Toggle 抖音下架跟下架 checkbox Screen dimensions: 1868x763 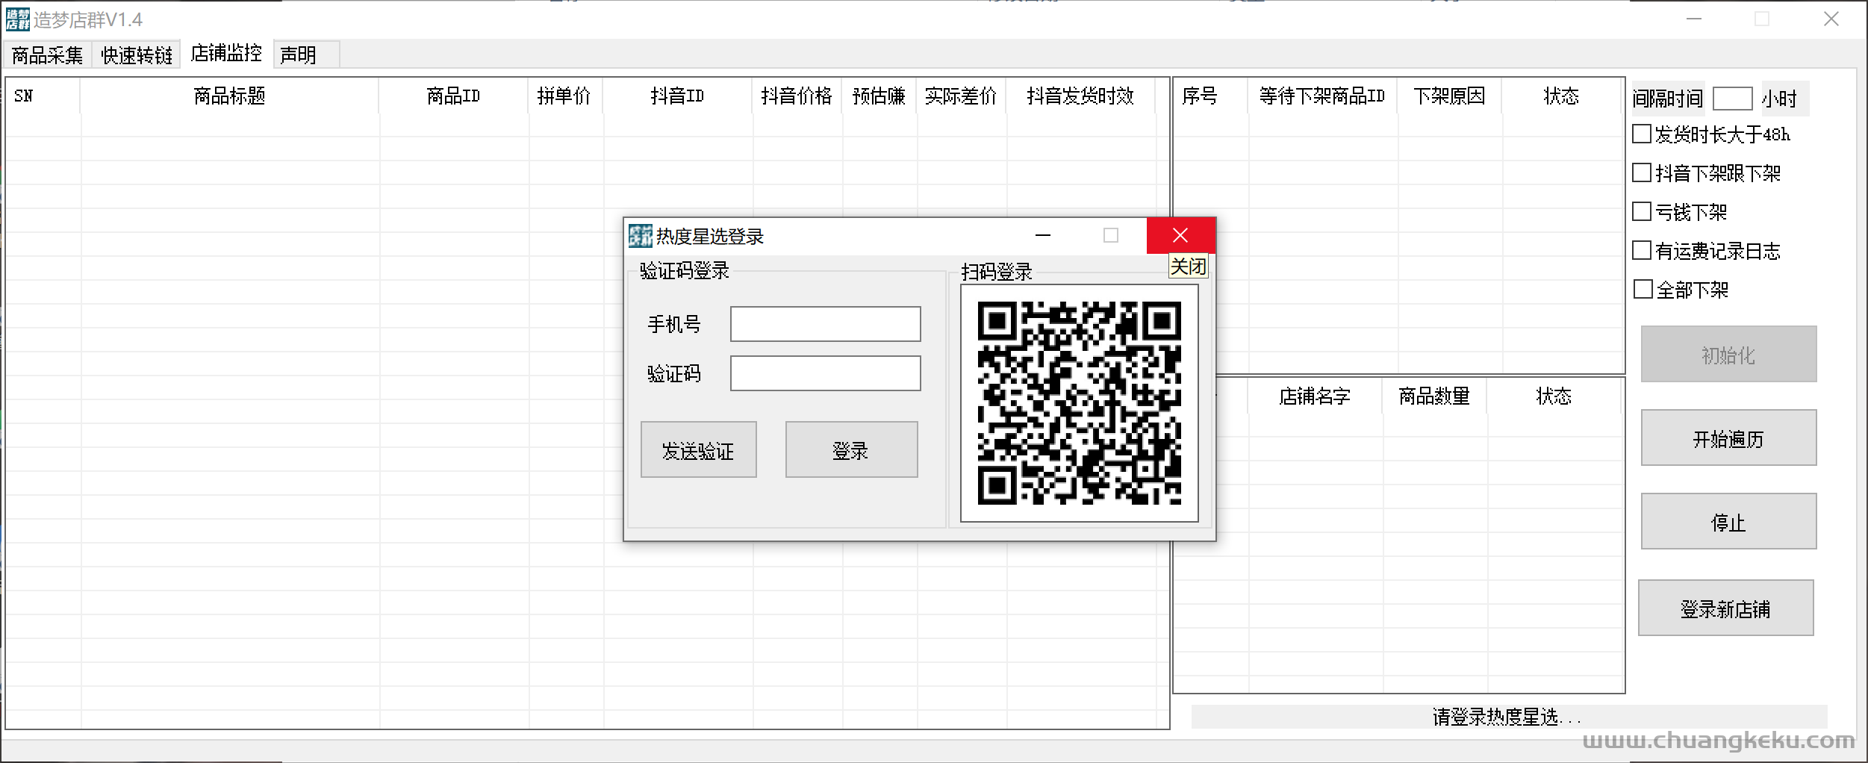coord(1642,173)
